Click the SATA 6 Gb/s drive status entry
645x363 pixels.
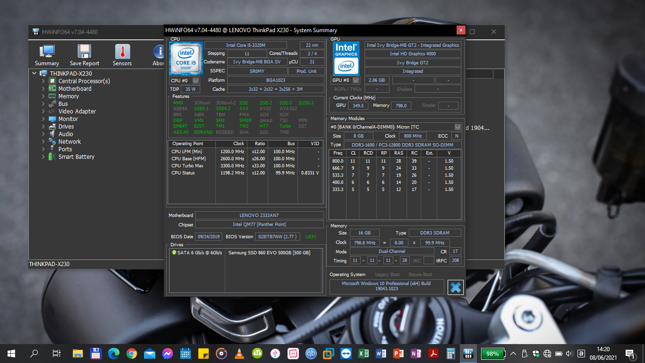tap(197, 253)
